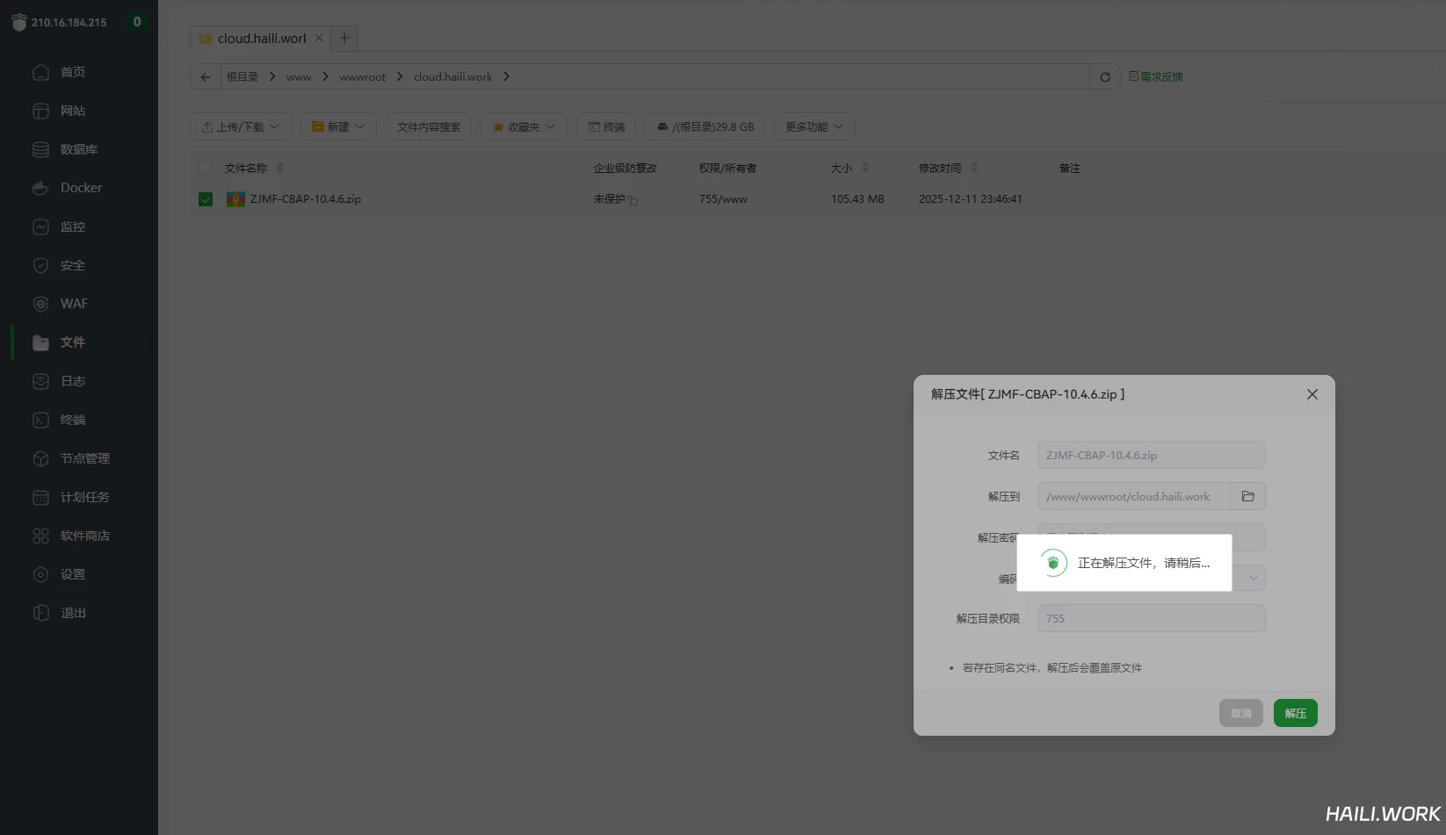Switch to the cloud.haili.work tab
Screen dimensions: 1446x835
pos(261,39)
